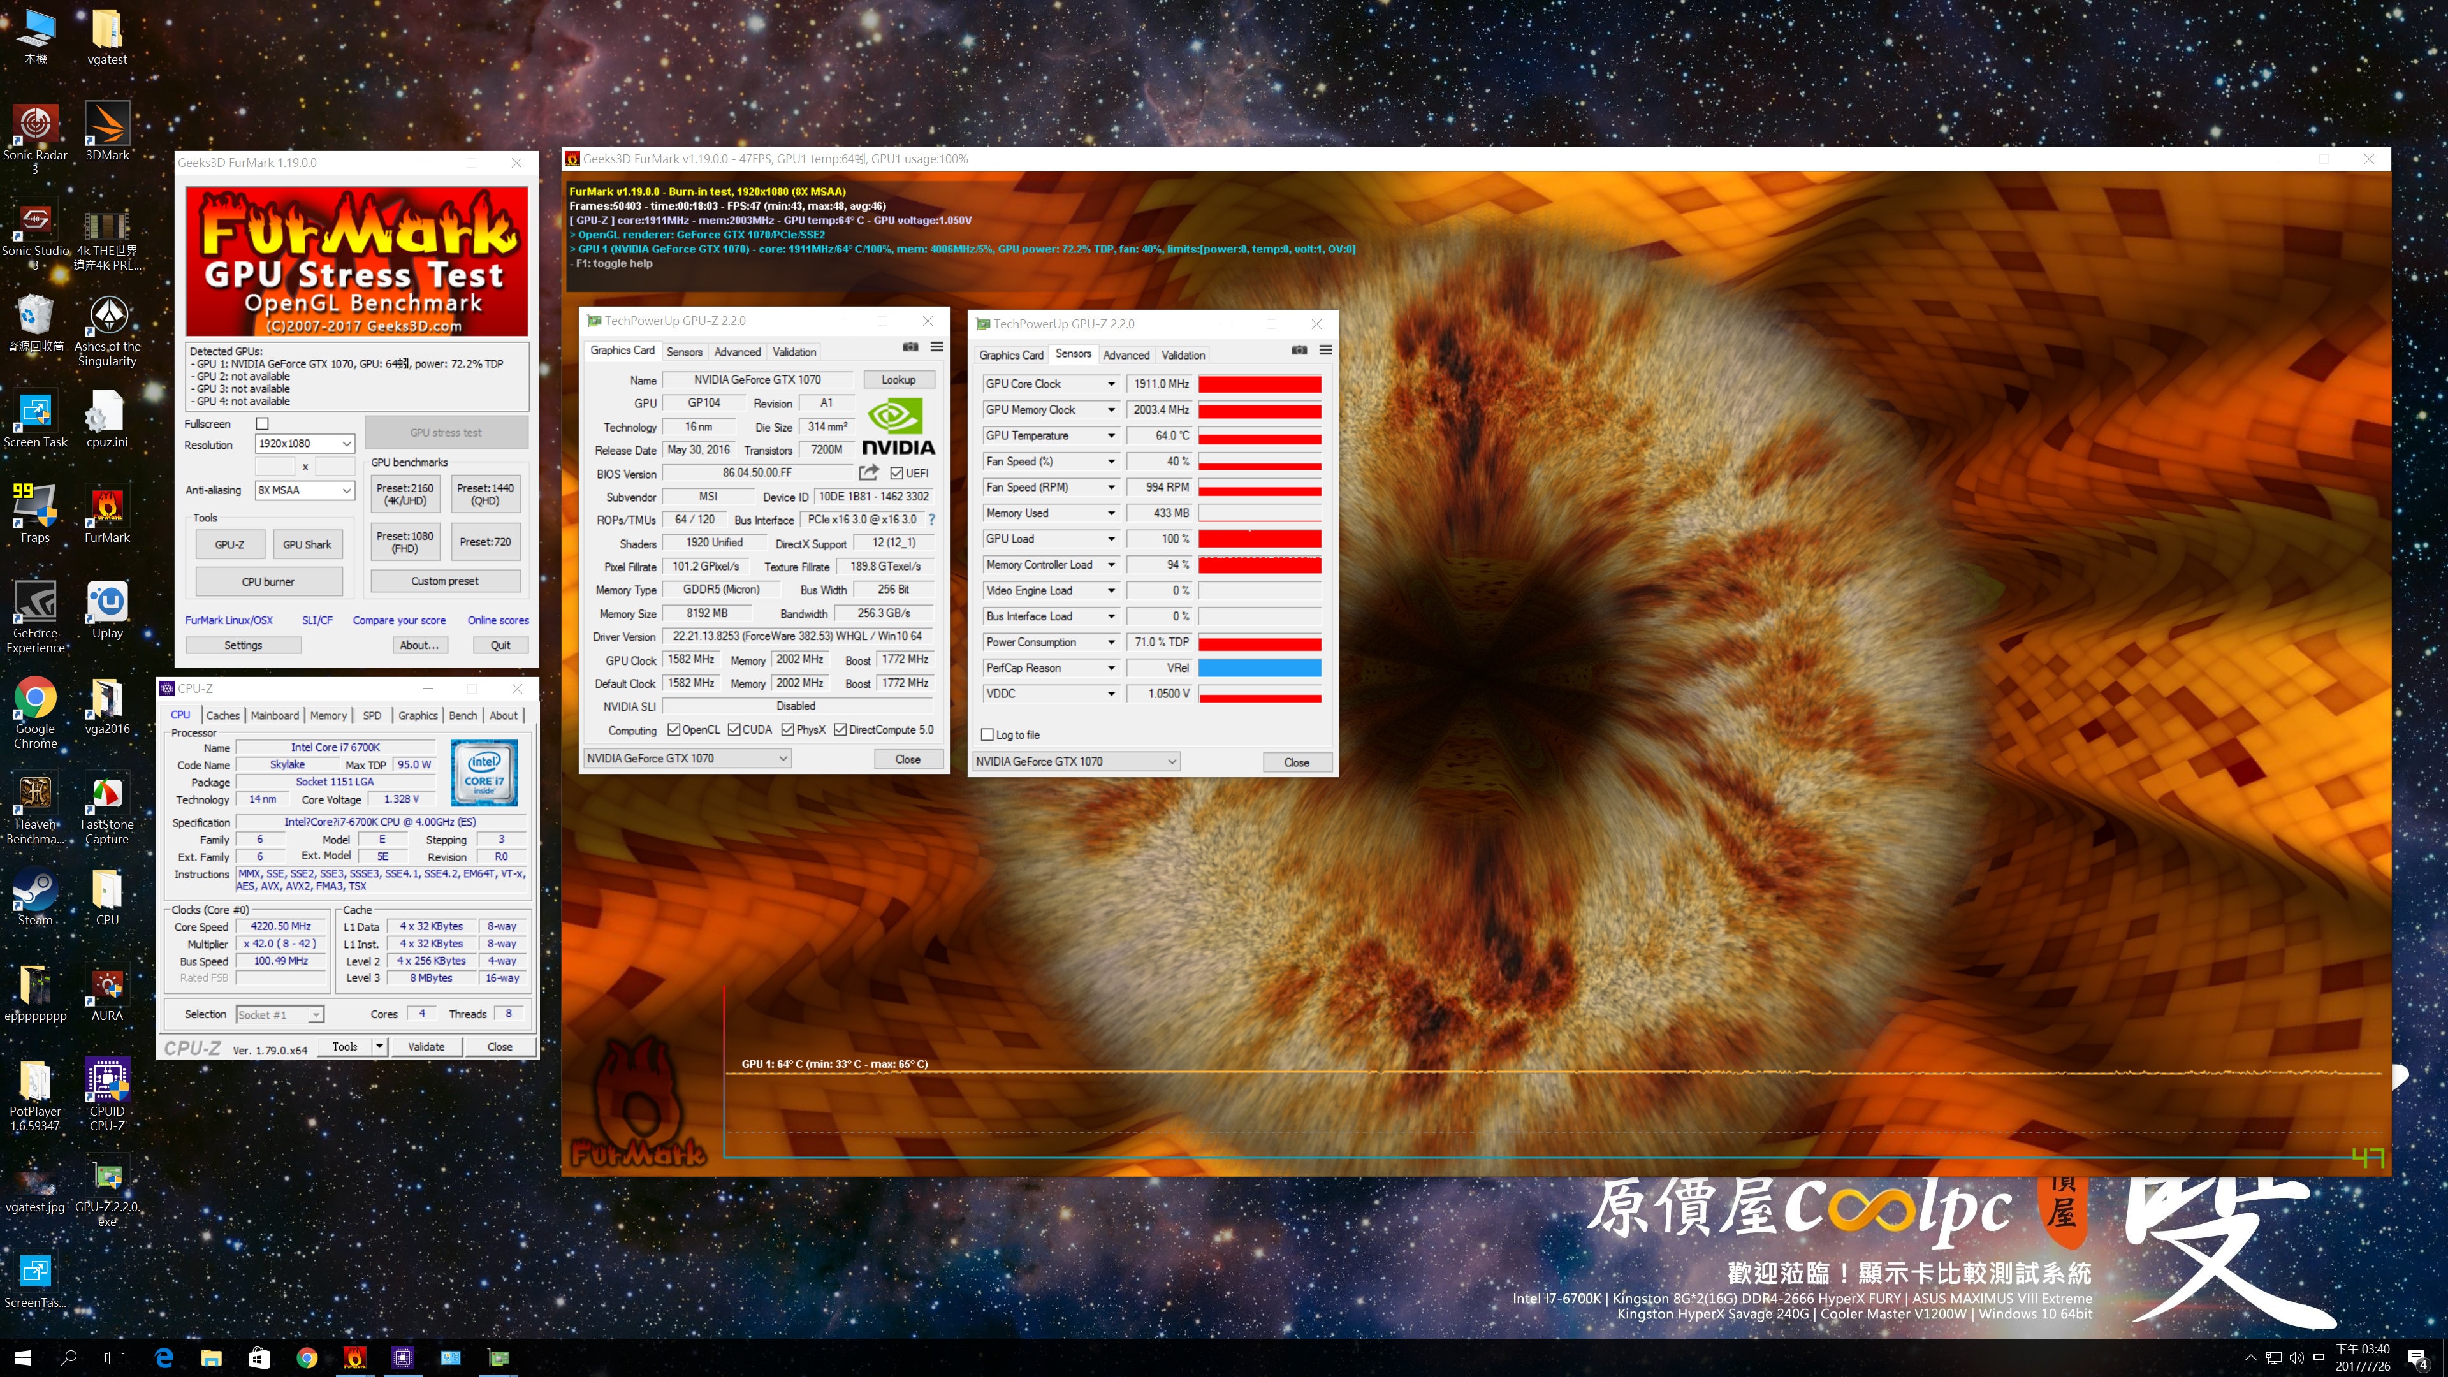
Task: Open the hamburger menu in GPU-Z Sensors window
Action: pos(1326,350)
